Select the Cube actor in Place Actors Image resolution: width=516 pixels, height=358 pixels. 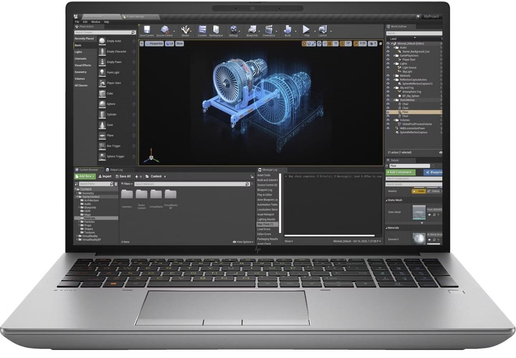(110, 93)
